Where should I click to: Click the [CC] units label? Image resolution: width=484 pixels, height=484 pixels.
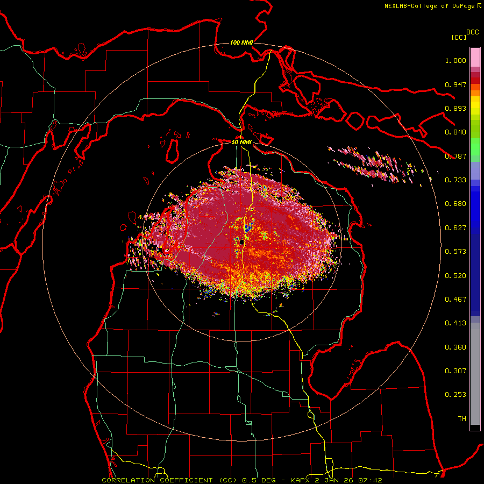tap(459, 37)
